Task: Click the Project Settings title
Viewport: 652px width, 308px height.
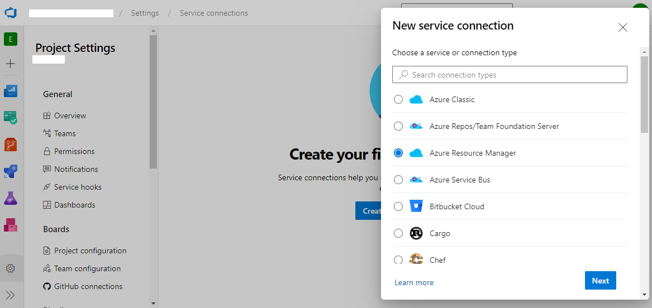Action: pos(75,48)
